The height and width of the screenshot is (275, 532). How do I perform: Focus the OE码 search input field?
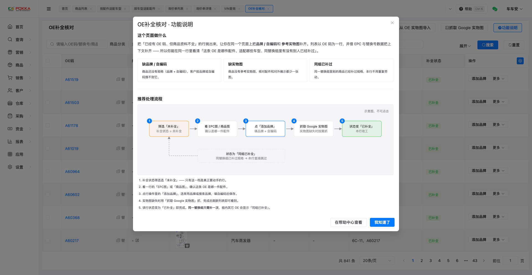point(77,44)
